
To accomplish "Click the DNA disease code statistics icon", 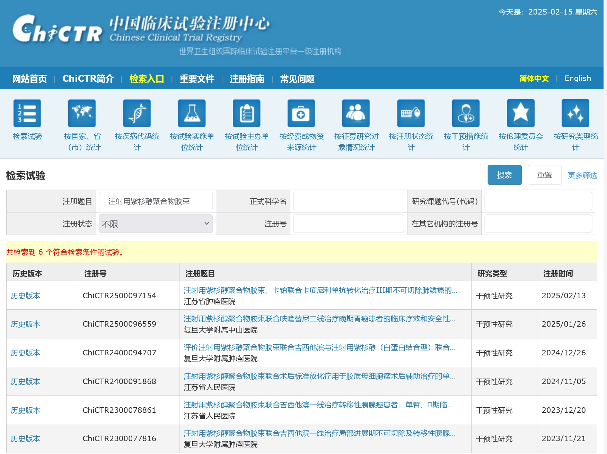I will [x=137, y=113].
